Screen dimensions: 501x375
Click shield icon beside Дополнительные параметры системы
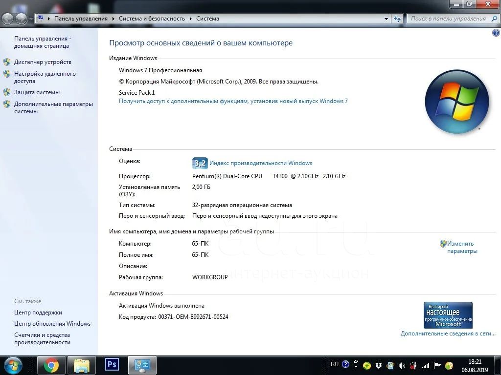pos(7,104)
